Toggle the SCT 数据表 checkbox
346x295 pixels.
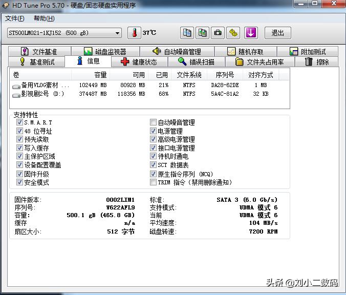tap(153, 165)
